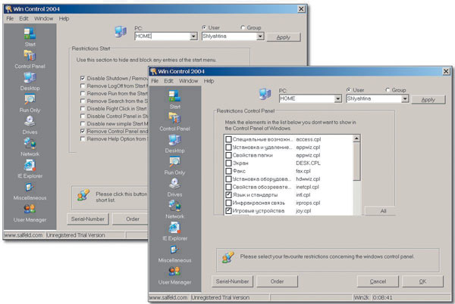Click the cpl list scrollbar thumb
The width and height of the screenshot is (455, 304).
pyautogui.click(x=356, y=161)
